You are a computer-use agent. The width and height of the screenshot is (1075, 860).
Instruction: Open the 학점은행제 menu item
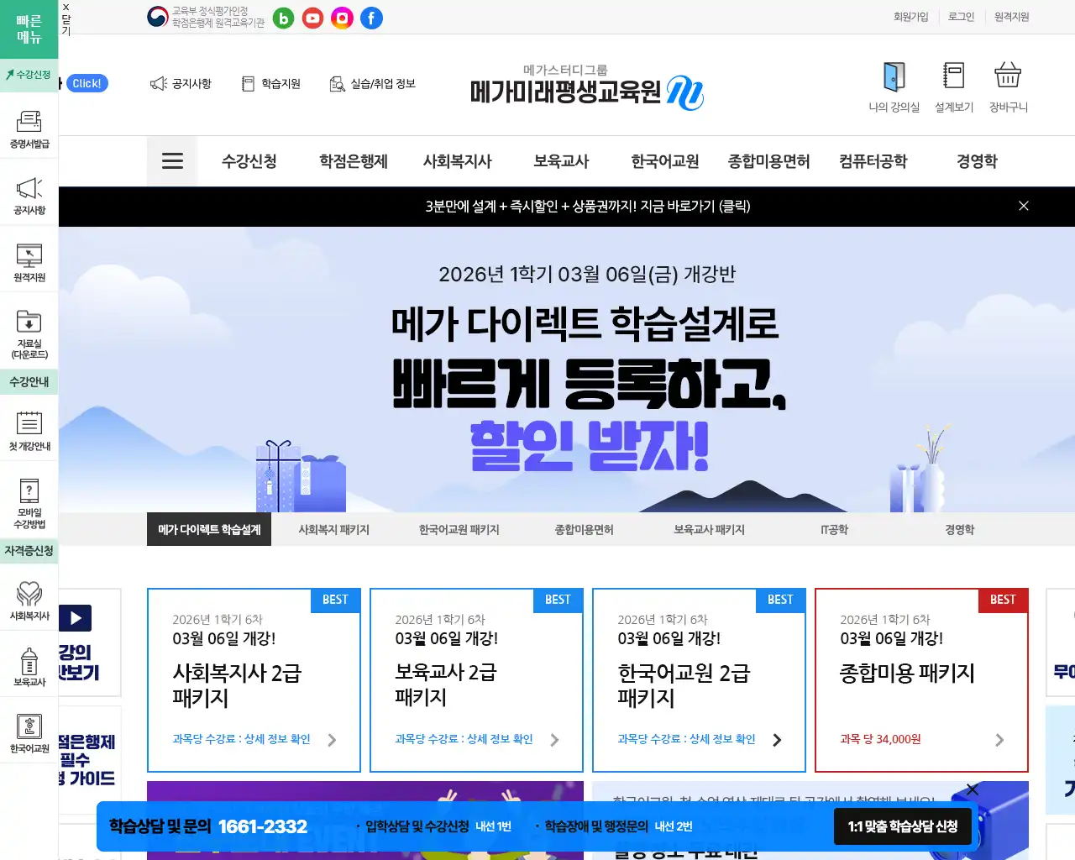coord(353,161)
